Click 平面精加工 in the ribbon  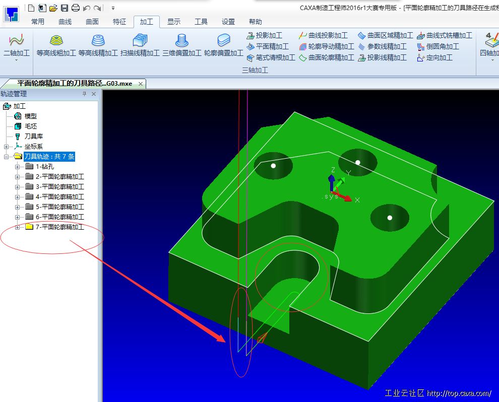click(x=268, y=47)
